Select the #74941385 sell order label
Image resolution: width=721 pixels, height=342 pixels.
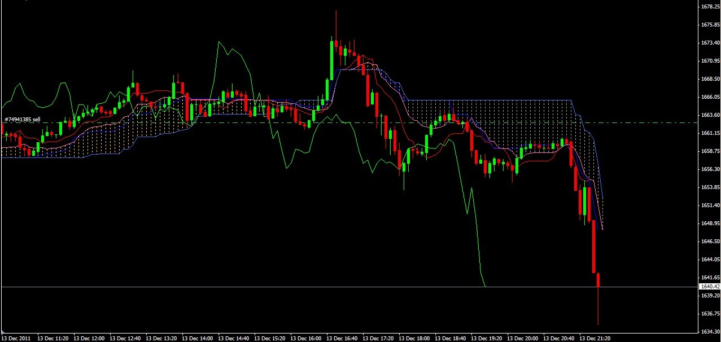click(x=23, y=120)
